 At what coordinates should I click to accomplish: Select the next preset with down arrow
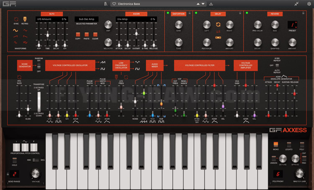pyautogui.click(x=203, y=4)
